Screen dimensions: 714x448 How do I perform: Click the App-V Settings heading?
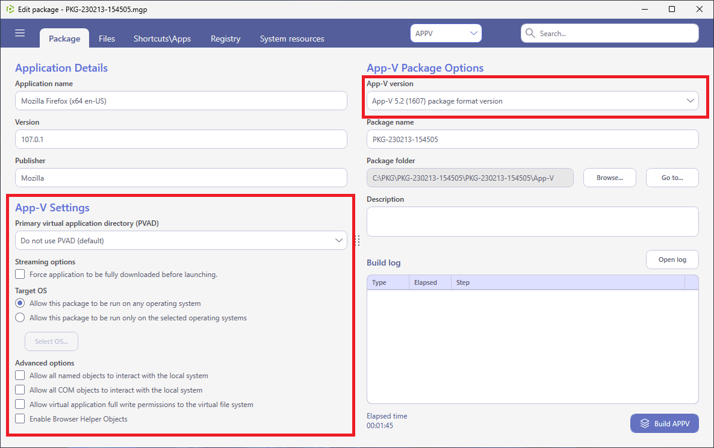point(52,208)
